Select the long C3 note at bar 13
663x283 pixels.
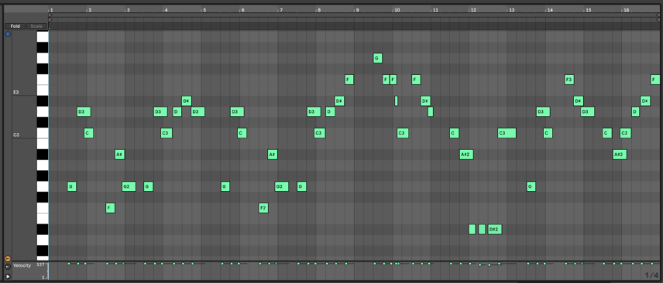(x=507, y=133)
